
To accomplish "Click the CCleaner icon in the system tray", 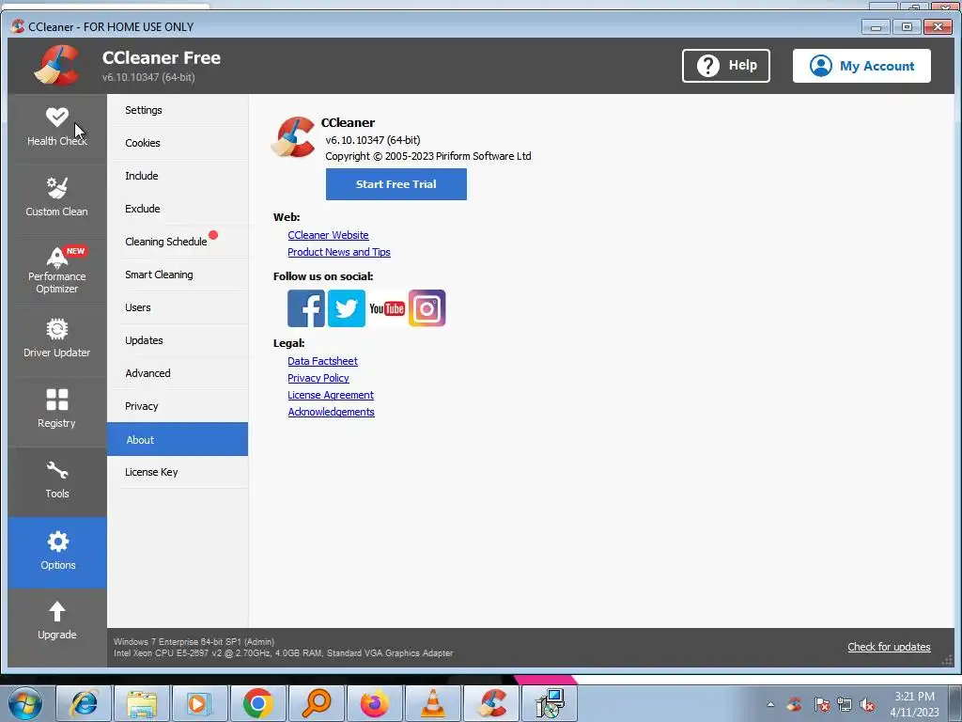I will 795,705.
